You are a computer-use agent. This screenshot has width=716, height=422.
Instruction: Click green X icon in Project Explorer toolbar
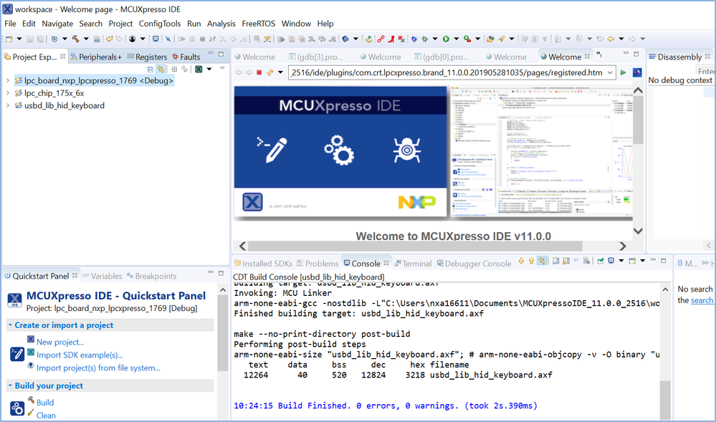(199, 69)
